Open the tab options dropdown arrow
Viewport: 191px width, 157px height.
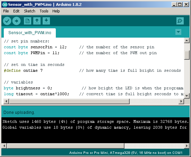(178, 32)
